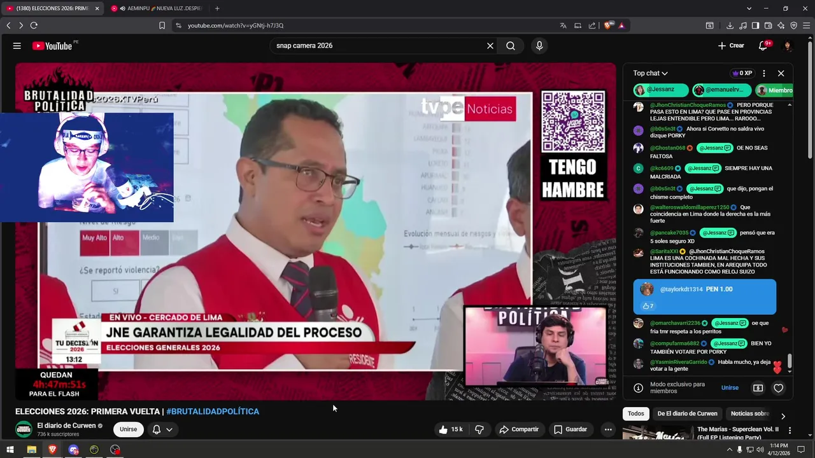Bookmark this page

click(162, 25)
